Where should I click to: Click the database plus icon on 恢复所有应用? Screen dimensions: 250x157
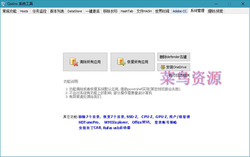[x=121, y=62]
